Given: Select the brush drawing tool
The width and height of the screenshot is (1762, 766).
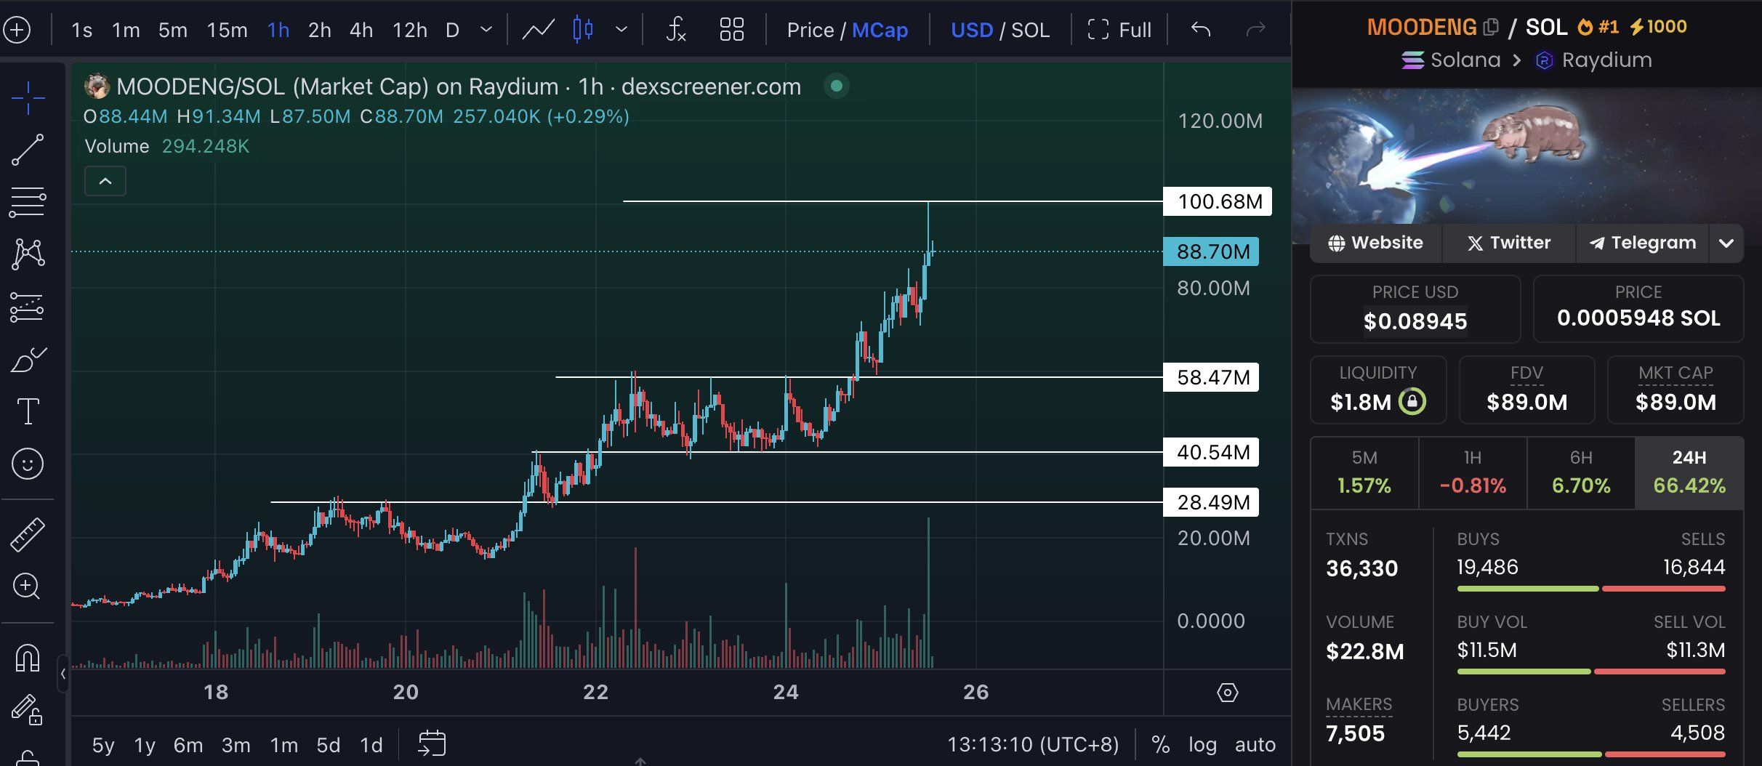Looking at the screenshot, I should [x=28, y=359].
